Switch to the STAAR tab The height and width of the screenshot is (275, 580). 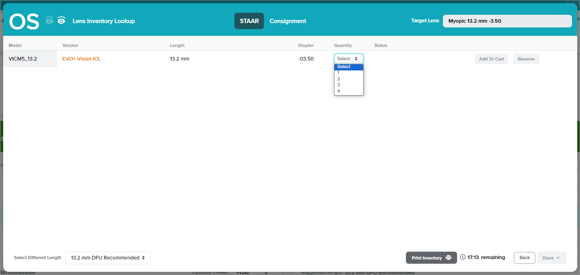[x=249, y=21]
